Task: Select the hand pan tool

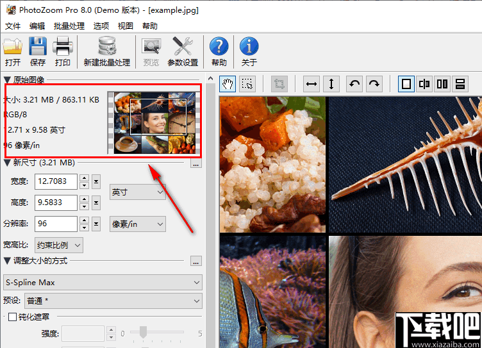Action: click(x=228, y=84)
